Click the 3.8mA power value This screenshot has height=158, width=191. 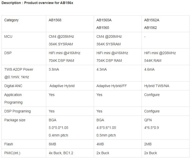(x=54, y=70)
